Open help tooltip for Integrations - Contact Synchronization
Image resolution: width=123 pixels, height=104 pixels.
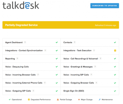(45, 50)
